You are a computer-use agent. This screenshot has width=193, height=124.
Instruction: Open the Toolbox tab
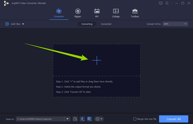[x=135, y=13]
